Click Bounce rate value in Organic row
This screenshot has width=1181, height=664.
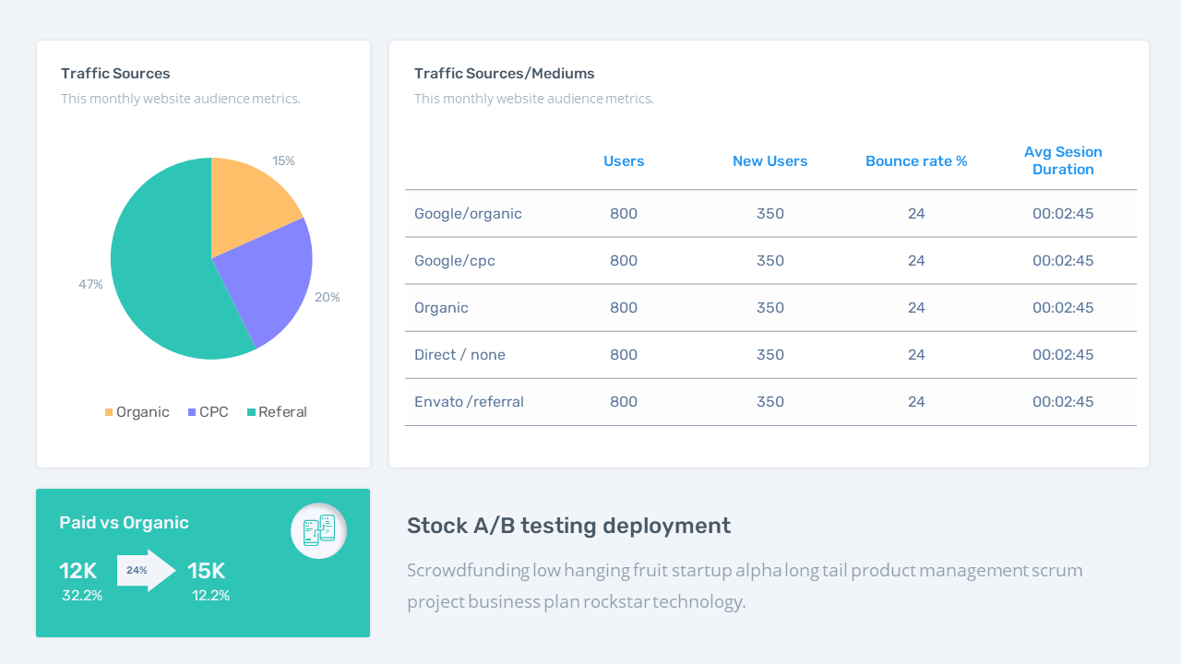pos(916,308)
